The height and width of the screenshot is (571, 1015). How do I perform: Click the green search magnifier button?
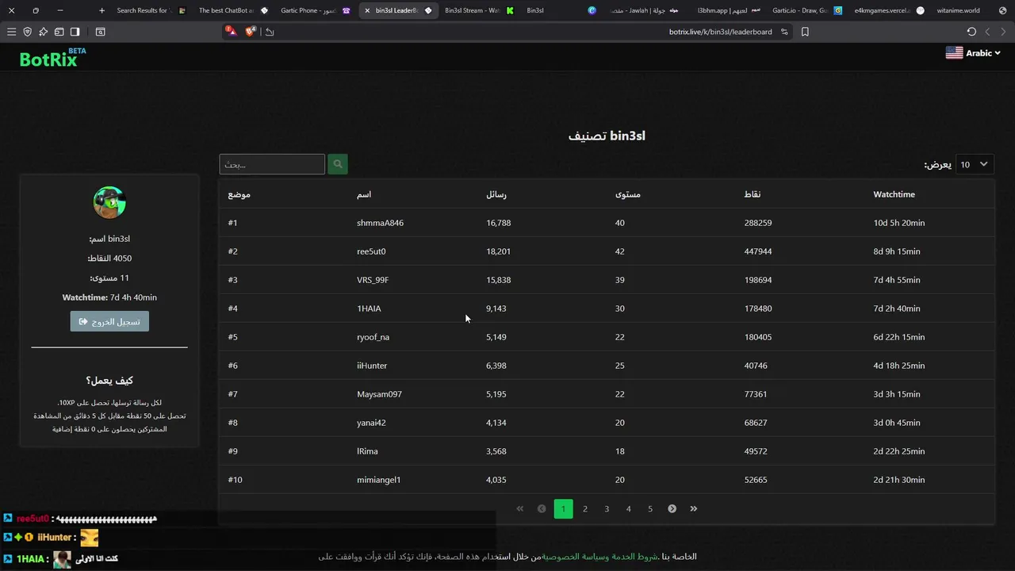pyautogui.click(x=338, y=164)
